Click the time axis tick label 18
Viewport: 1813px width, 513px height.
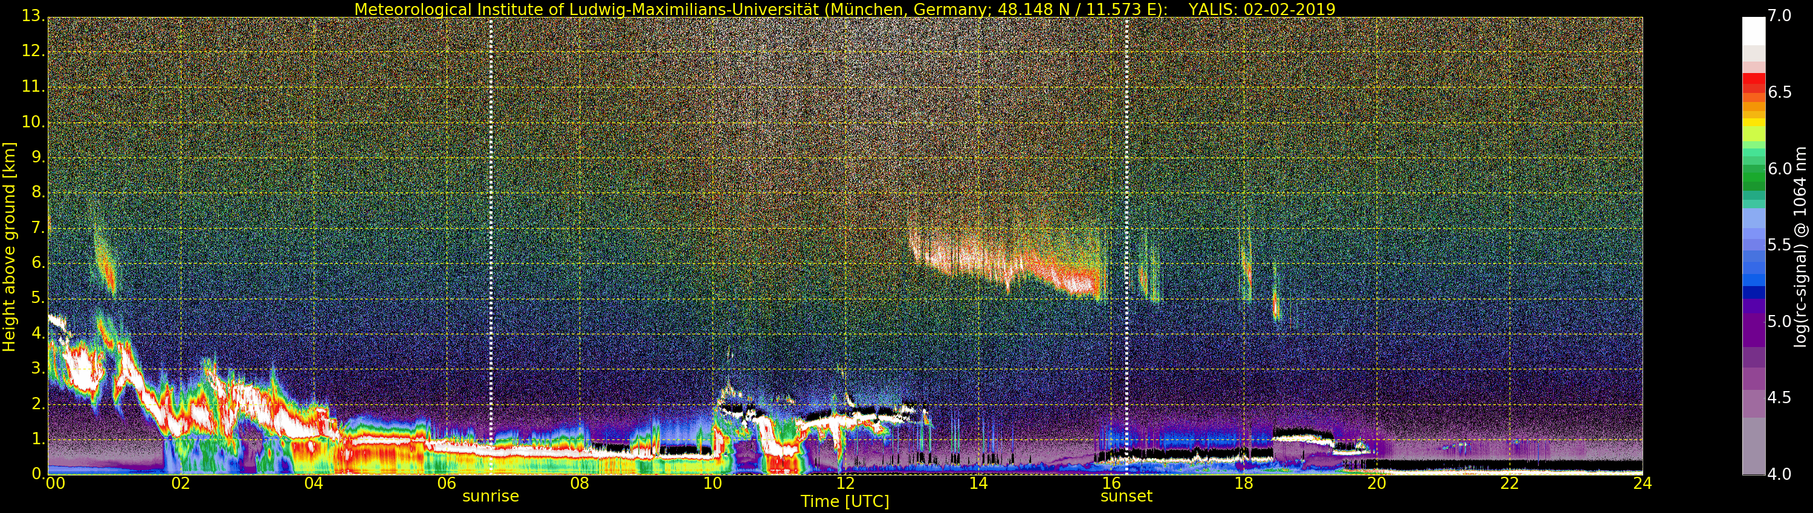point(1244,483)
